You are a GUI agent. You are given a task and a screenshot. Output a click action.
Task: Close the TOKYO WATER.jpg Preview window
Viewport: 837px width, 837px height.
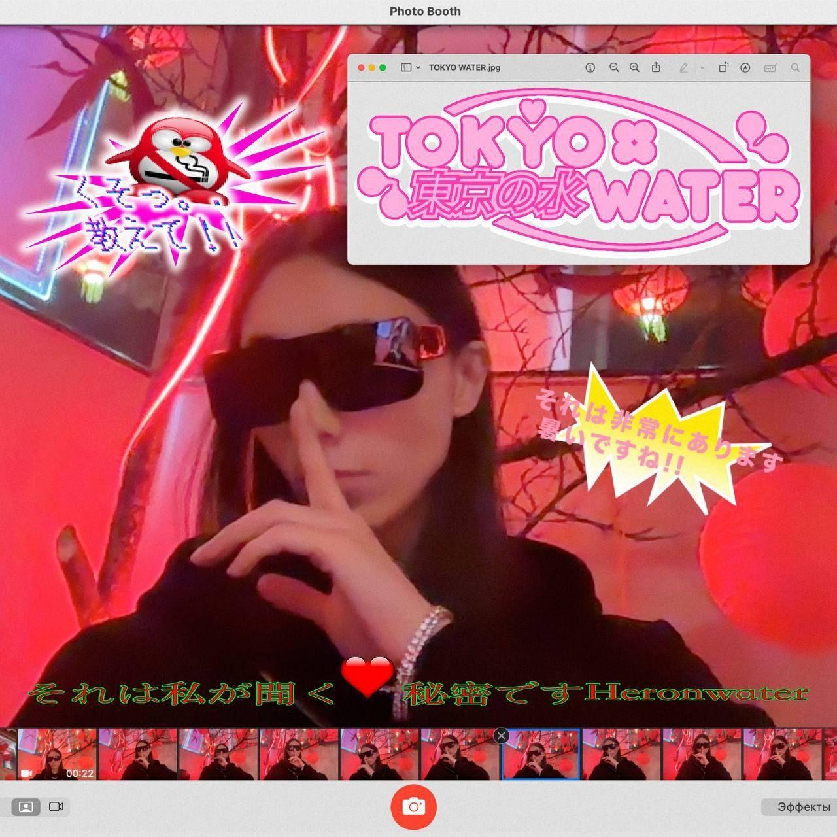pyautogui.click(x=361, y=67)
